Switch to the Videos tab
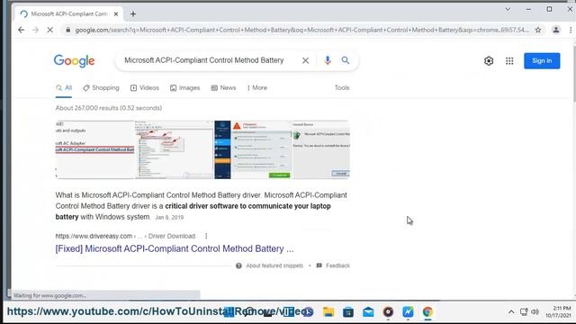This screenshot has width=576, height=324. [x=145, y=88]
